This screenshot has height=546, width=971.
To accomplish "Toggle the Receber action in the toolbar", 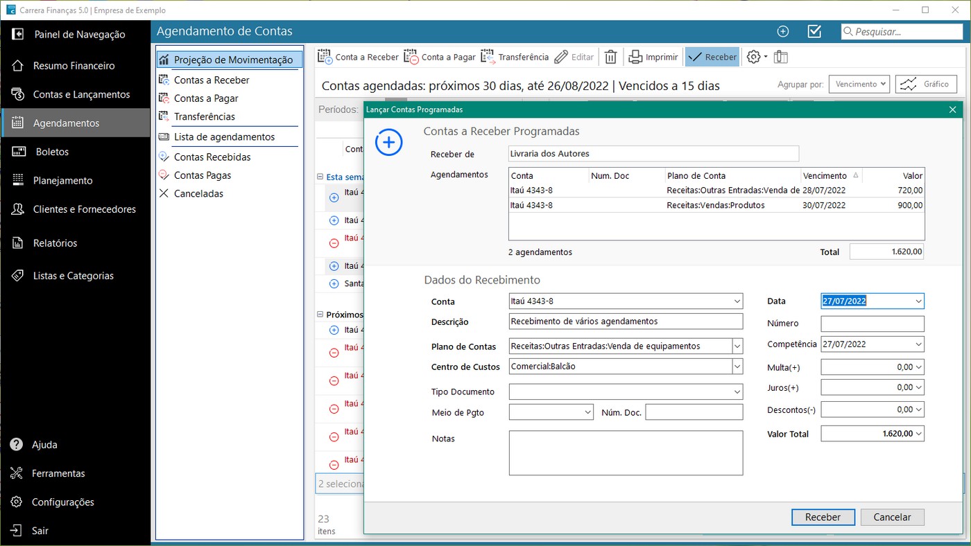I will tap(712, 56).
